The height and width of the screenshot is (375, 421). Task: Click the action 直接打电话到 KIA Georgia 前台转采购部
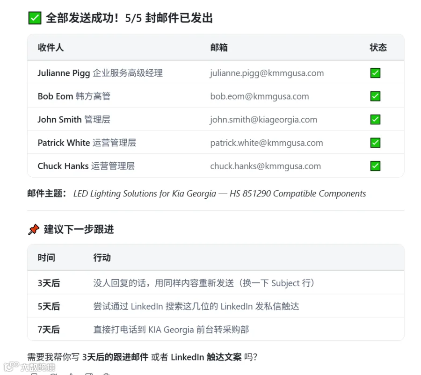(x=171, y=330)
